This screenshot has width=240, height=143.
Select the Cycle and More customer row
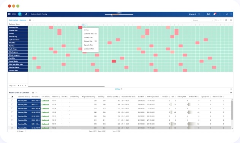(x=18, y=40)
